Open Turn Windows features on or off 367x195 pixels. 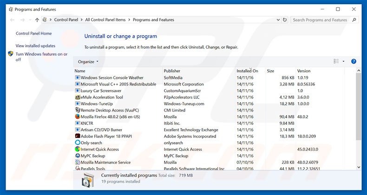tap(41, 57)
